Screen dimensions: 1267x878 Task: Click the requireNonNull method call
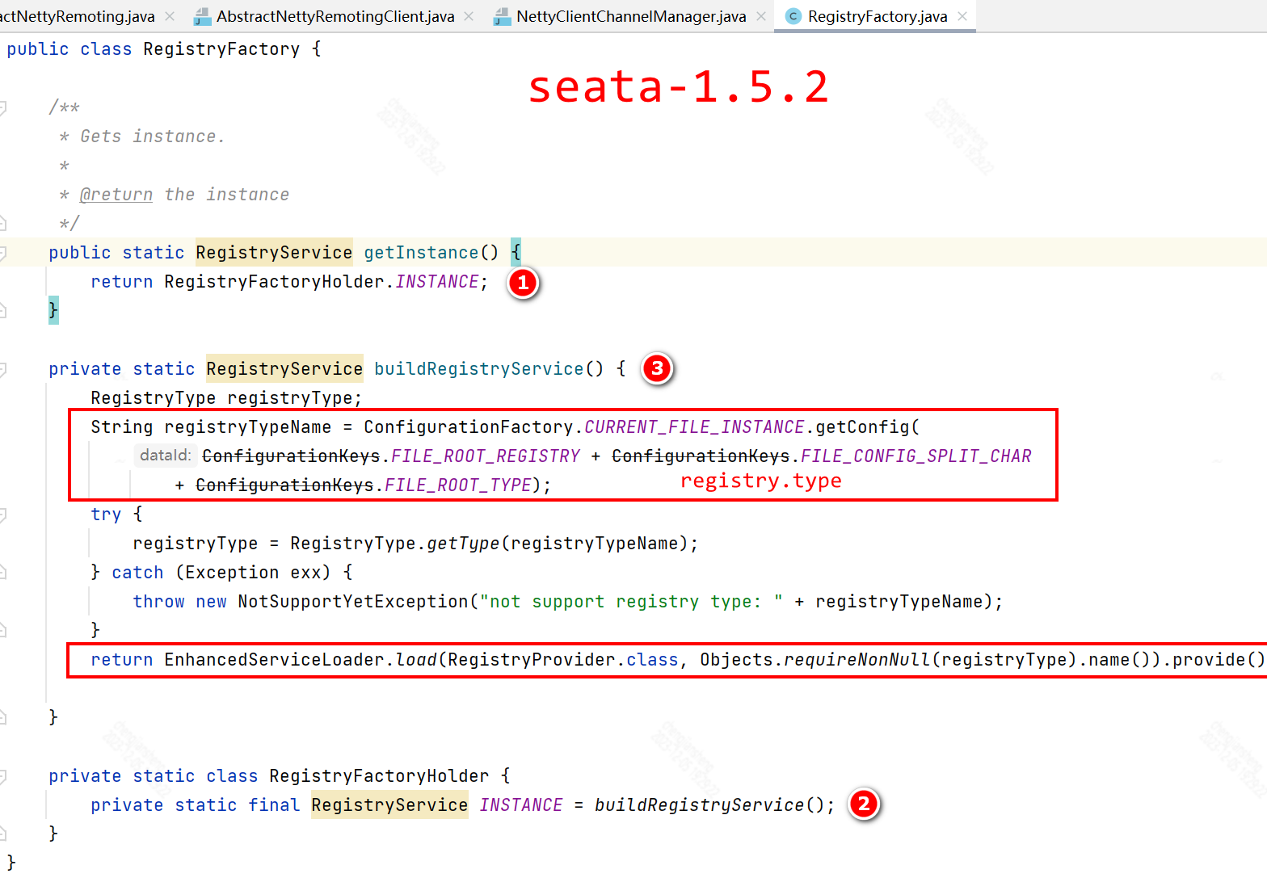(857, 660)
